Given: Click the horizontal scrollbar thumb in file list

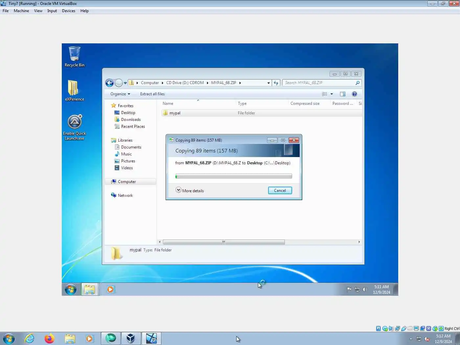Looking at the screenshot, I should (224, 242).
